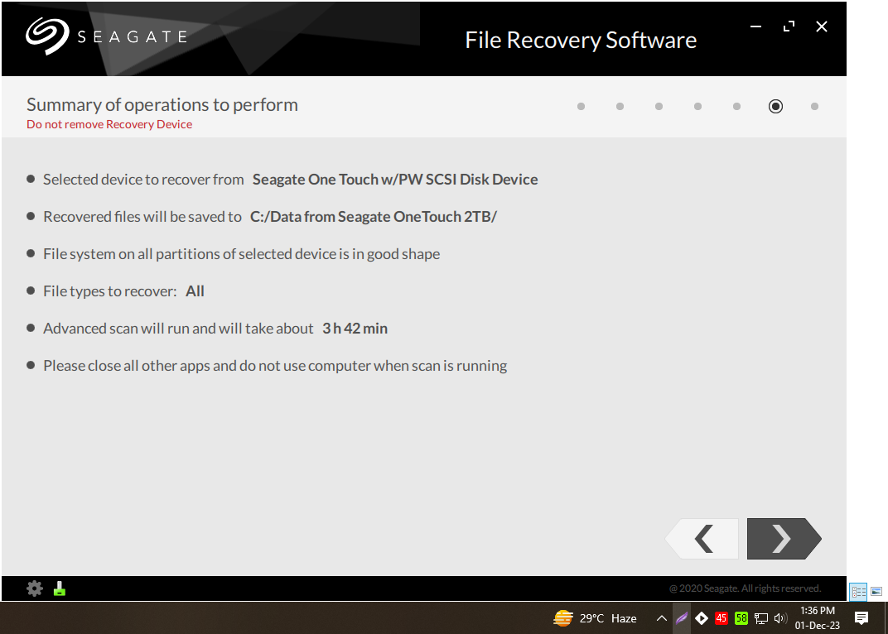This screenshot has height=634, width=888.
Task: Show hidden tray icons chevron
Action: pyautogui.click(x=661, y=618)
